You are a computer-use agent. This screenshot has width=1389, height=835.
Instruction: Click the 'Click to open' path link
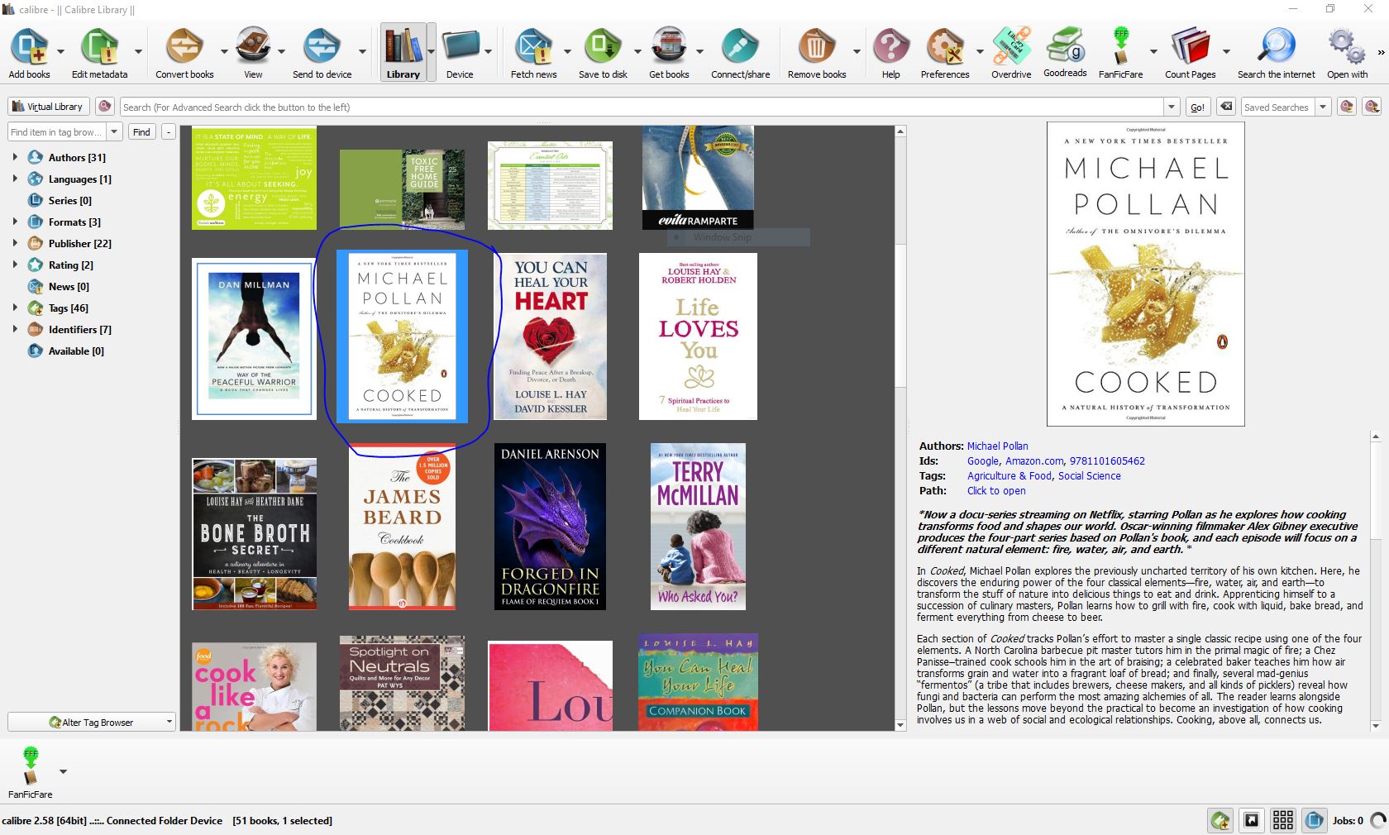tap(996, 490)
